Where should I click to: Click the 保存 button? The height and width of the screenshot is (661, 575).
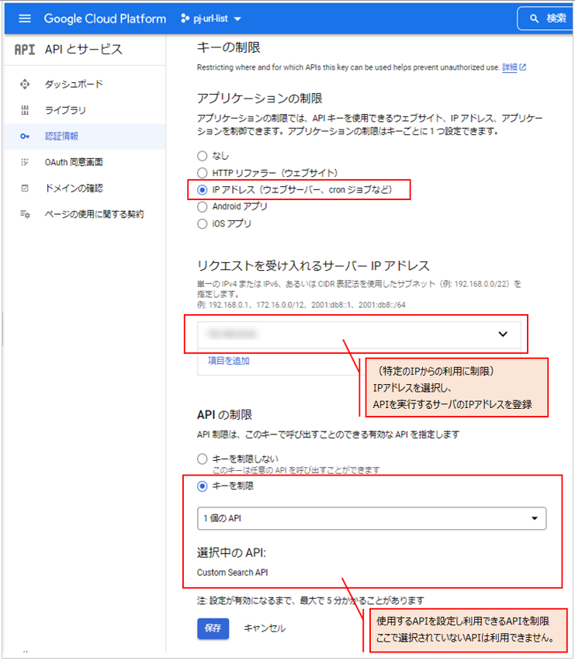[x=213, y=628]
